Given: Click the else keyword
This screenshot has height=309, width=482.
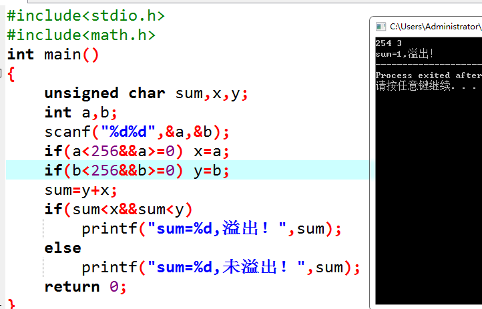Looking at the screenshot, I should [x=63, y=248].
